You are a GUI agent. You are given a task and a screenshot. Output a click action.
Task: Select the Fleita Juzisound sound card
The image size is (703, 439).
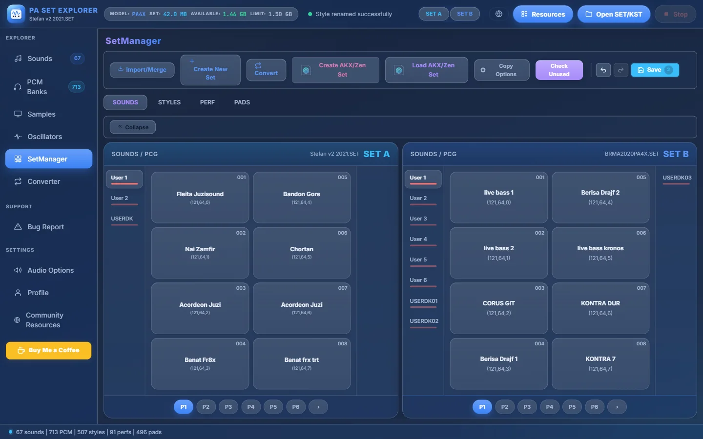click(x=200, y=198)
